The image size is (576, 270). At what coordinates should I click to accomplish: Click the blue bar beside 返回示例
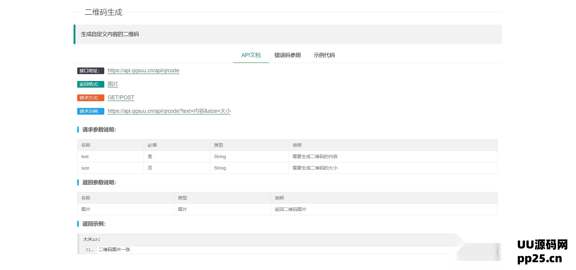[78, 224]
